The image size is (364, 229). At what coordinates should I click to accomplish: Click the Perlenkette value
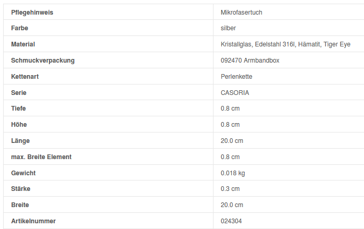[x=236, y=77]
